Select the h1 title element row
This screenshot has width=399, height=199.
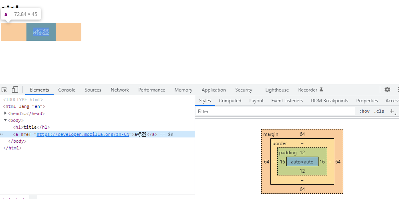(x=31, y=127)
